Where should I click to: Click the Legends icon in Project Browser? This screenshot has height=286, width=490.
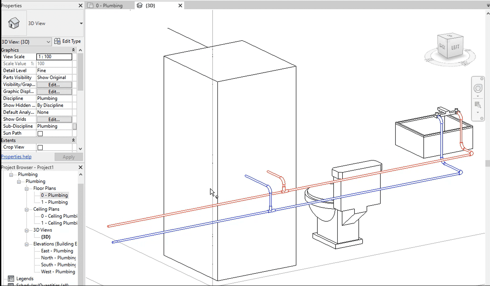point(10,278)
